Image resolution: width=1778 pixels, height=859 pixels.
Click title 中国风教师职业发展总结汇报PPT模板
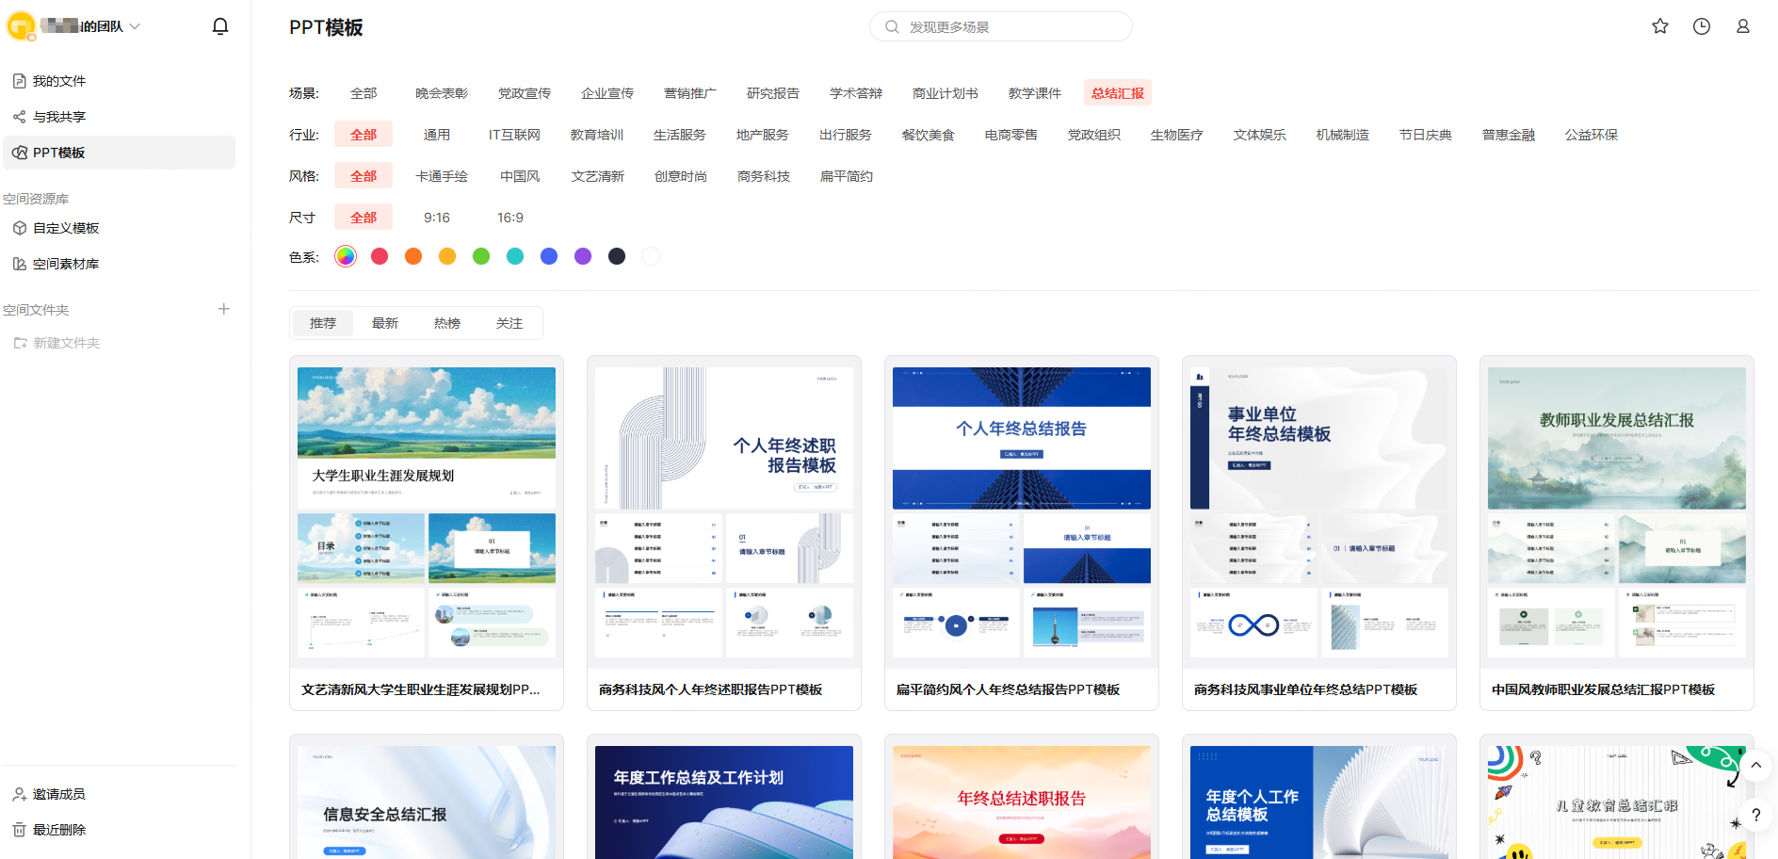[1603, 689]
